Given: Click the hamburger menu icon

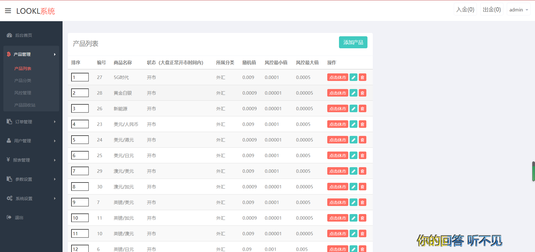Looking at the screenshot, I should tap(8, 11).
